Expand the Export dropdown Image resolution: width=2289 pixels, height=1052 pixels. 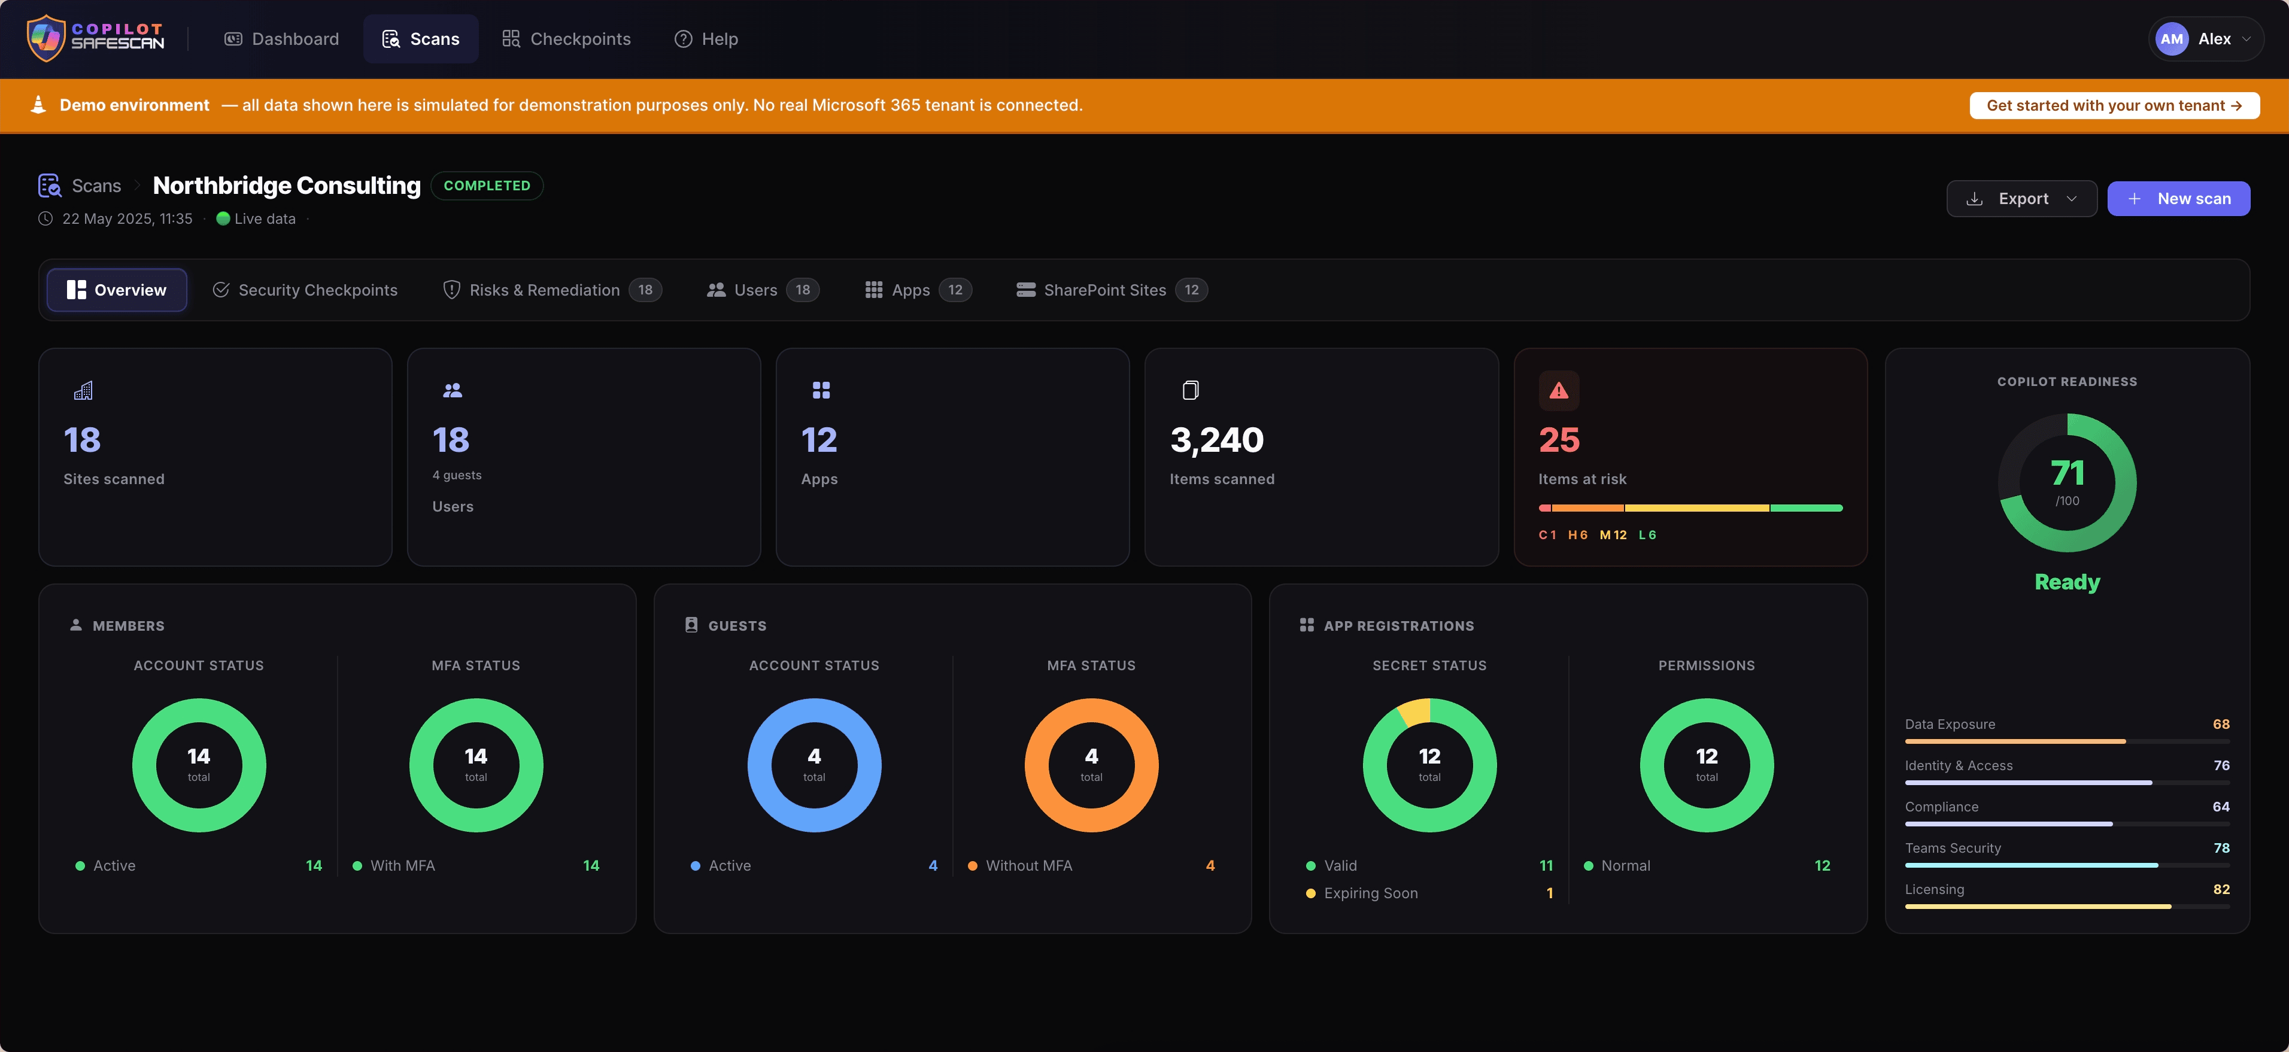pos(2021,198)
